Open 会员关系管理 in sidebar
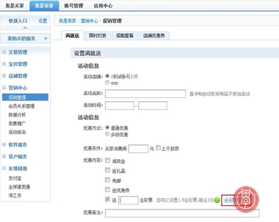 [x=22, y=106]
